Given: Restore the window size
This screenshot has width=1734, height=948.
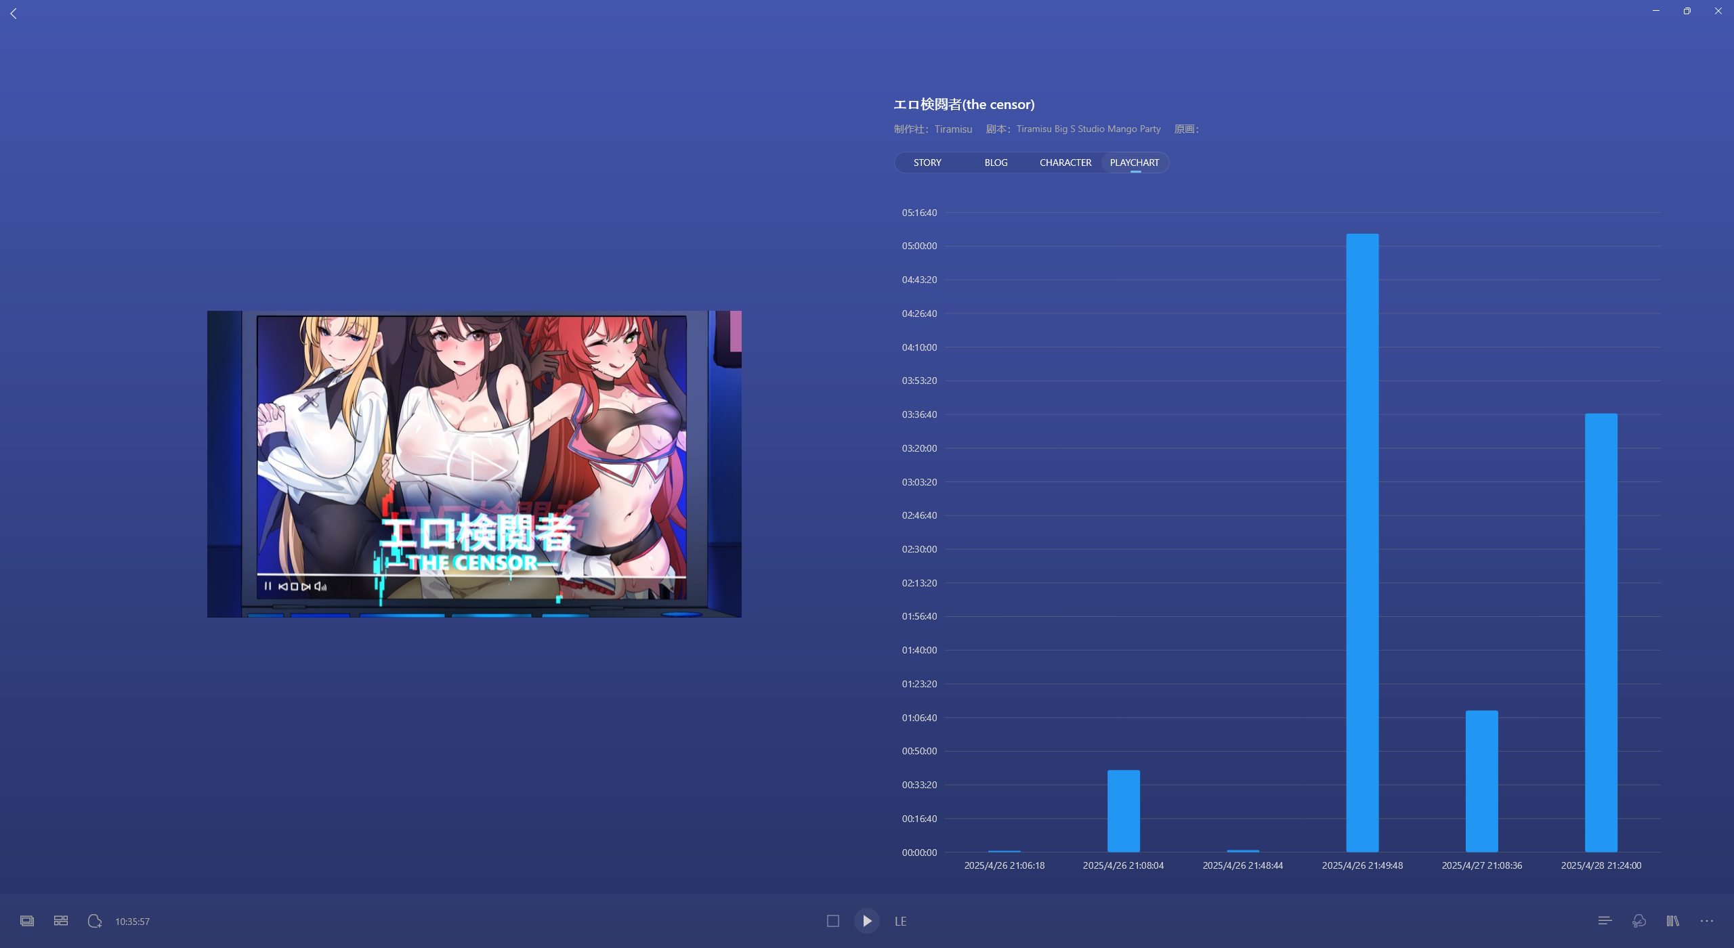Looking at the screenshot, I should point(1687,11).
